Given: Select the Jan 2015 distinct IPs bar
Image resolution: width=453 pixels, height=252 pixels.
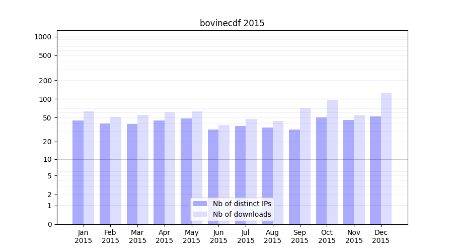Looking at the screenshot, I should [x=78, y=172].
